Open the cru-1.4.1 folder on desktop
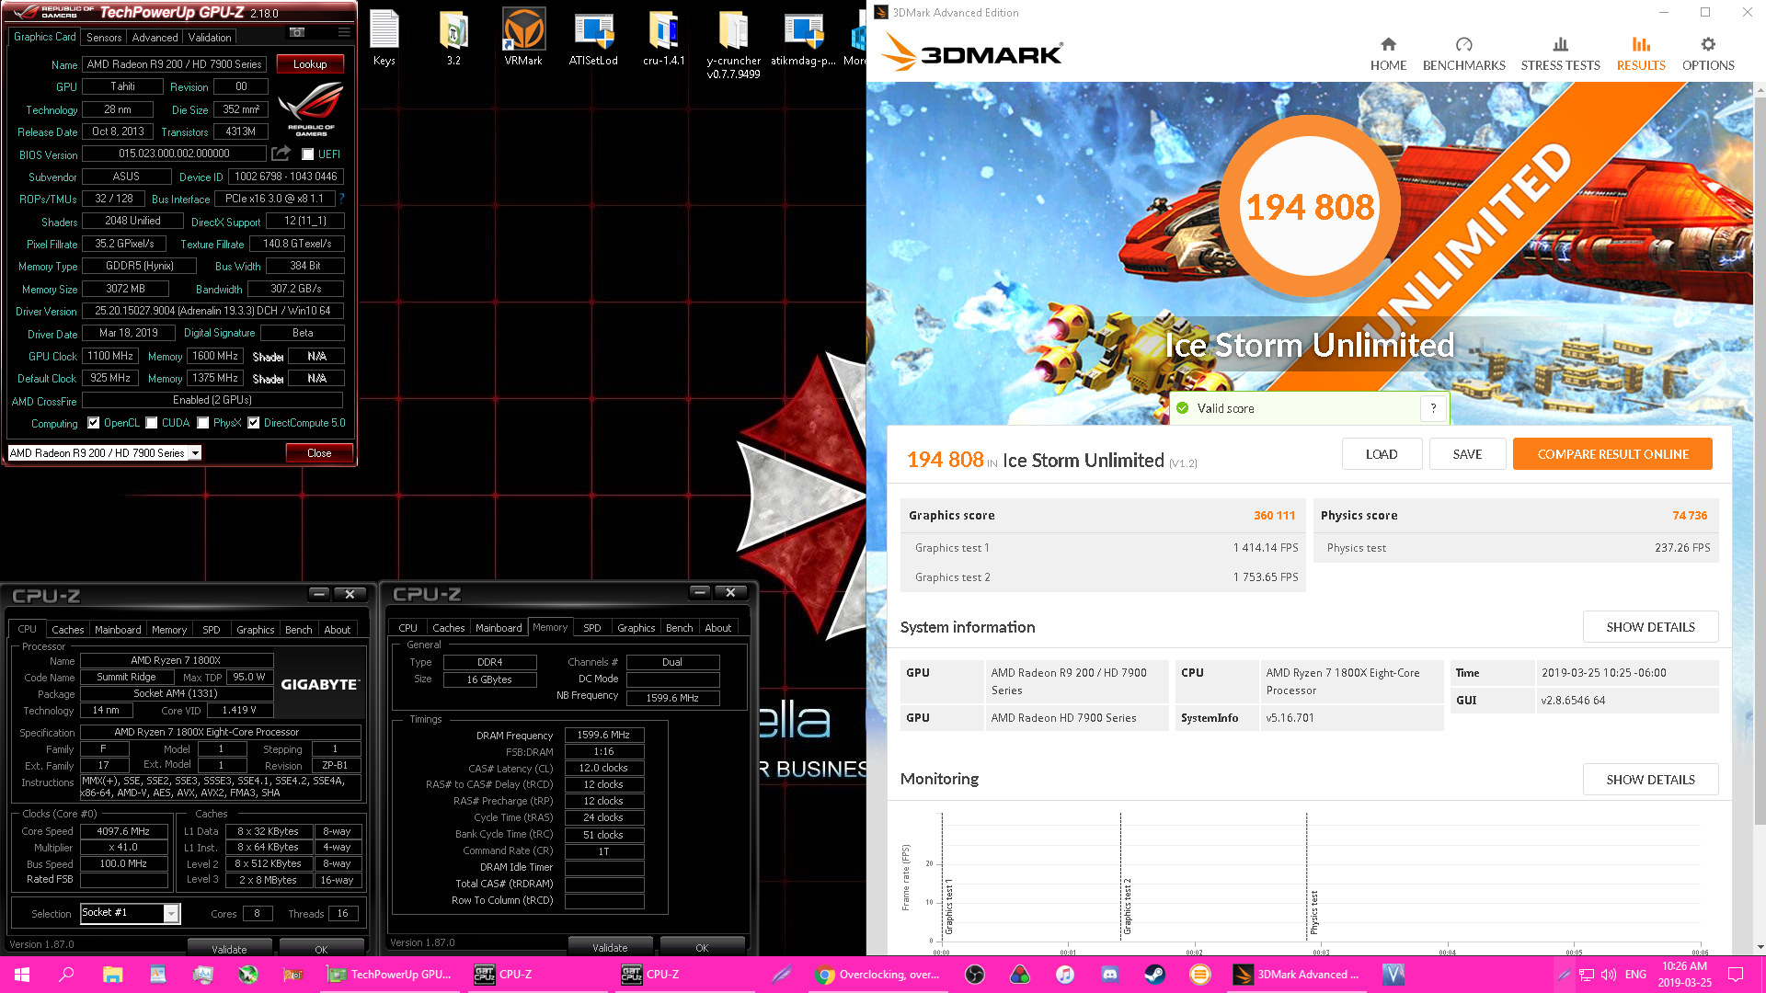 coord(663,38)
